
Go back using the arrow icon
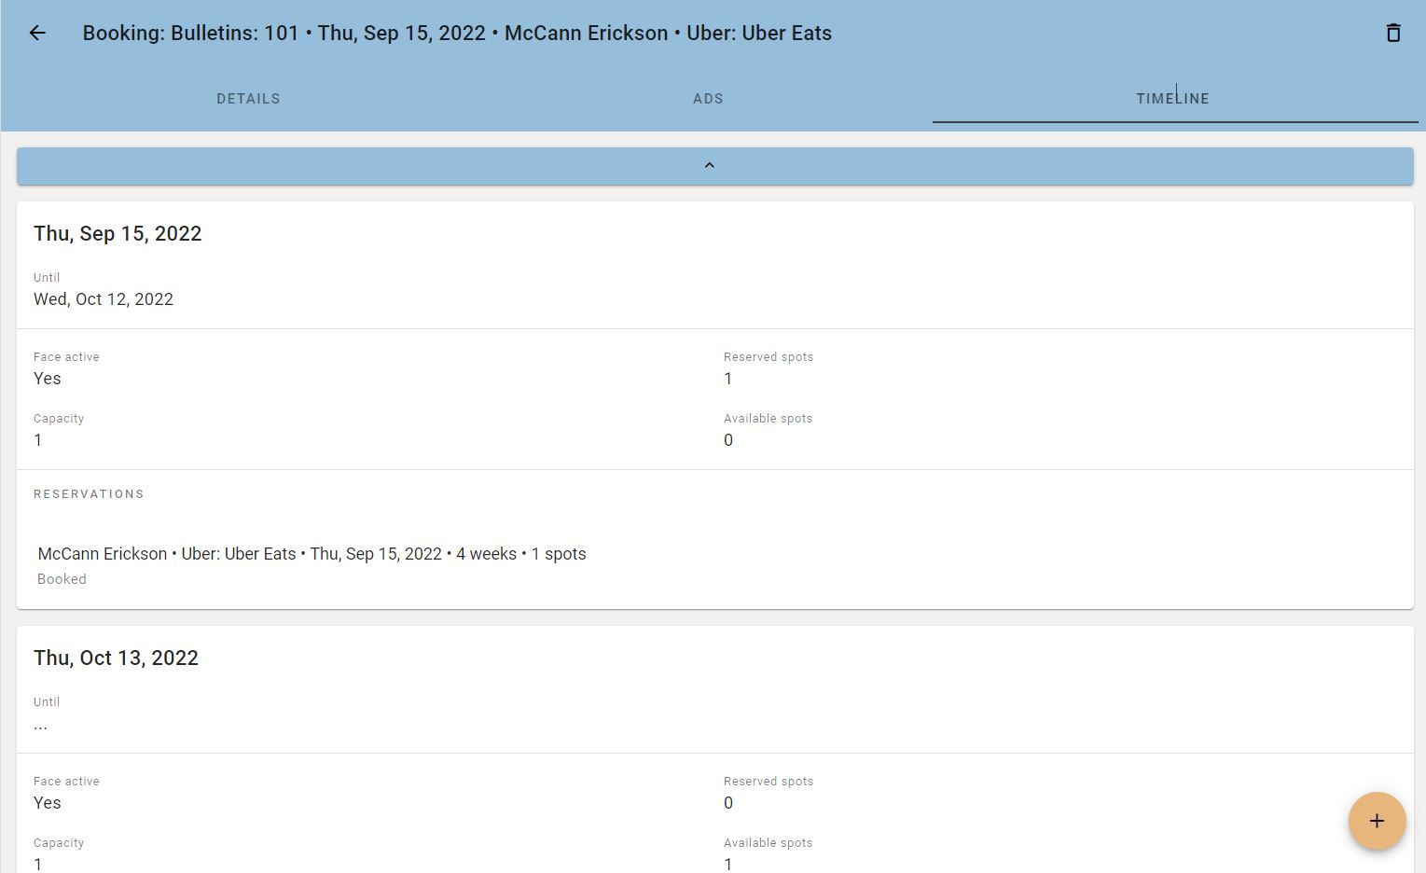click(37, 34)
